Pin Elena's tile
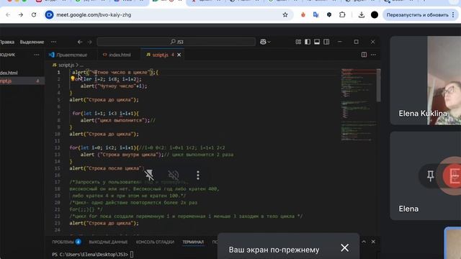Screen dimensions: 461x259 (x=431, y=176)
